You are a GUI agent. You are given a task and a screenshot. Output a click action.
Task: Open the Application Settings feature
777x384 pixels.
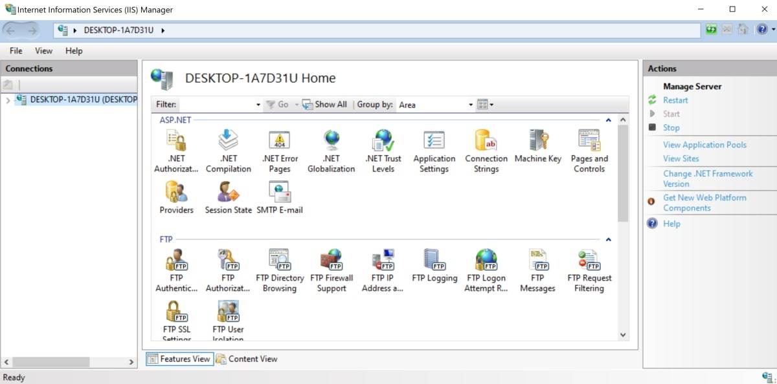click(x=434, y=151)
